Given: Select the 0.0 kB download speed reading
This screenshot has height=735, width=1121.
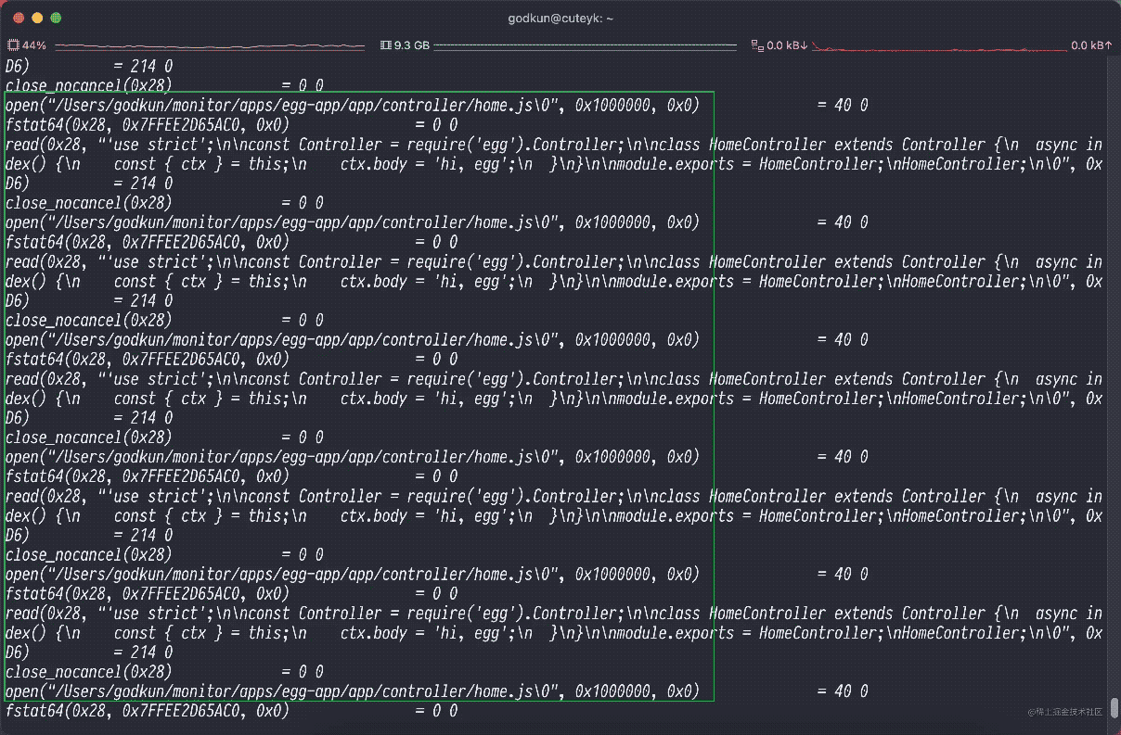Looking at the screenshot, I should 788,45.
